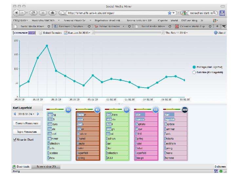
Task: Click the Domain Resources button
Action: click(x=27, y=123)
